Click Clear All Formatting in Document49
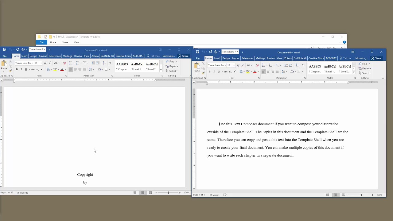The image size is (393, 221). click(x=257, y=65)
